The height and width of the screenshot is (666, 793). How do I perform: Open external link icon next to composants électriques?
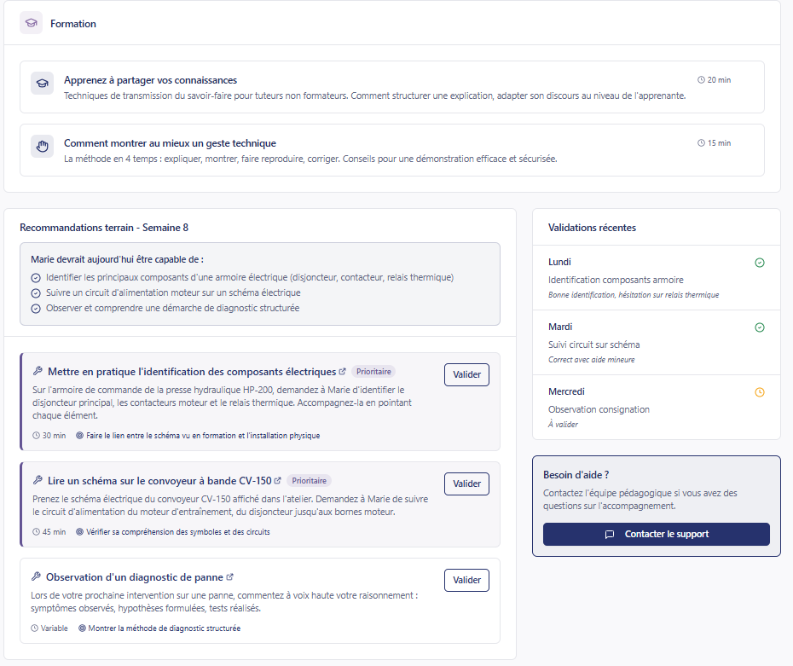(x=343, y=372)
